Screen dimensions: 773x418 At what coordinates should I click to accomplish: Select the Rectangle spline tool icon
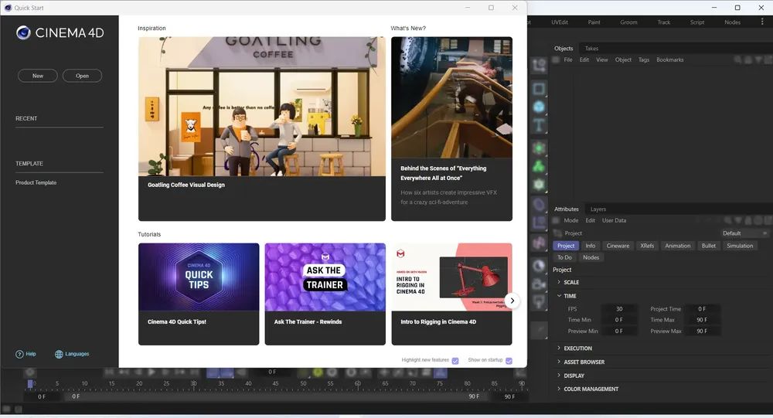tap(539, 89)
